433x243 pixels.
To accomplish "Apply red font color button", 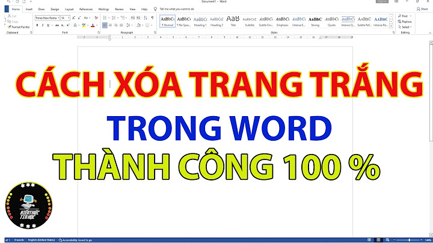I will (x=93, y=25).
